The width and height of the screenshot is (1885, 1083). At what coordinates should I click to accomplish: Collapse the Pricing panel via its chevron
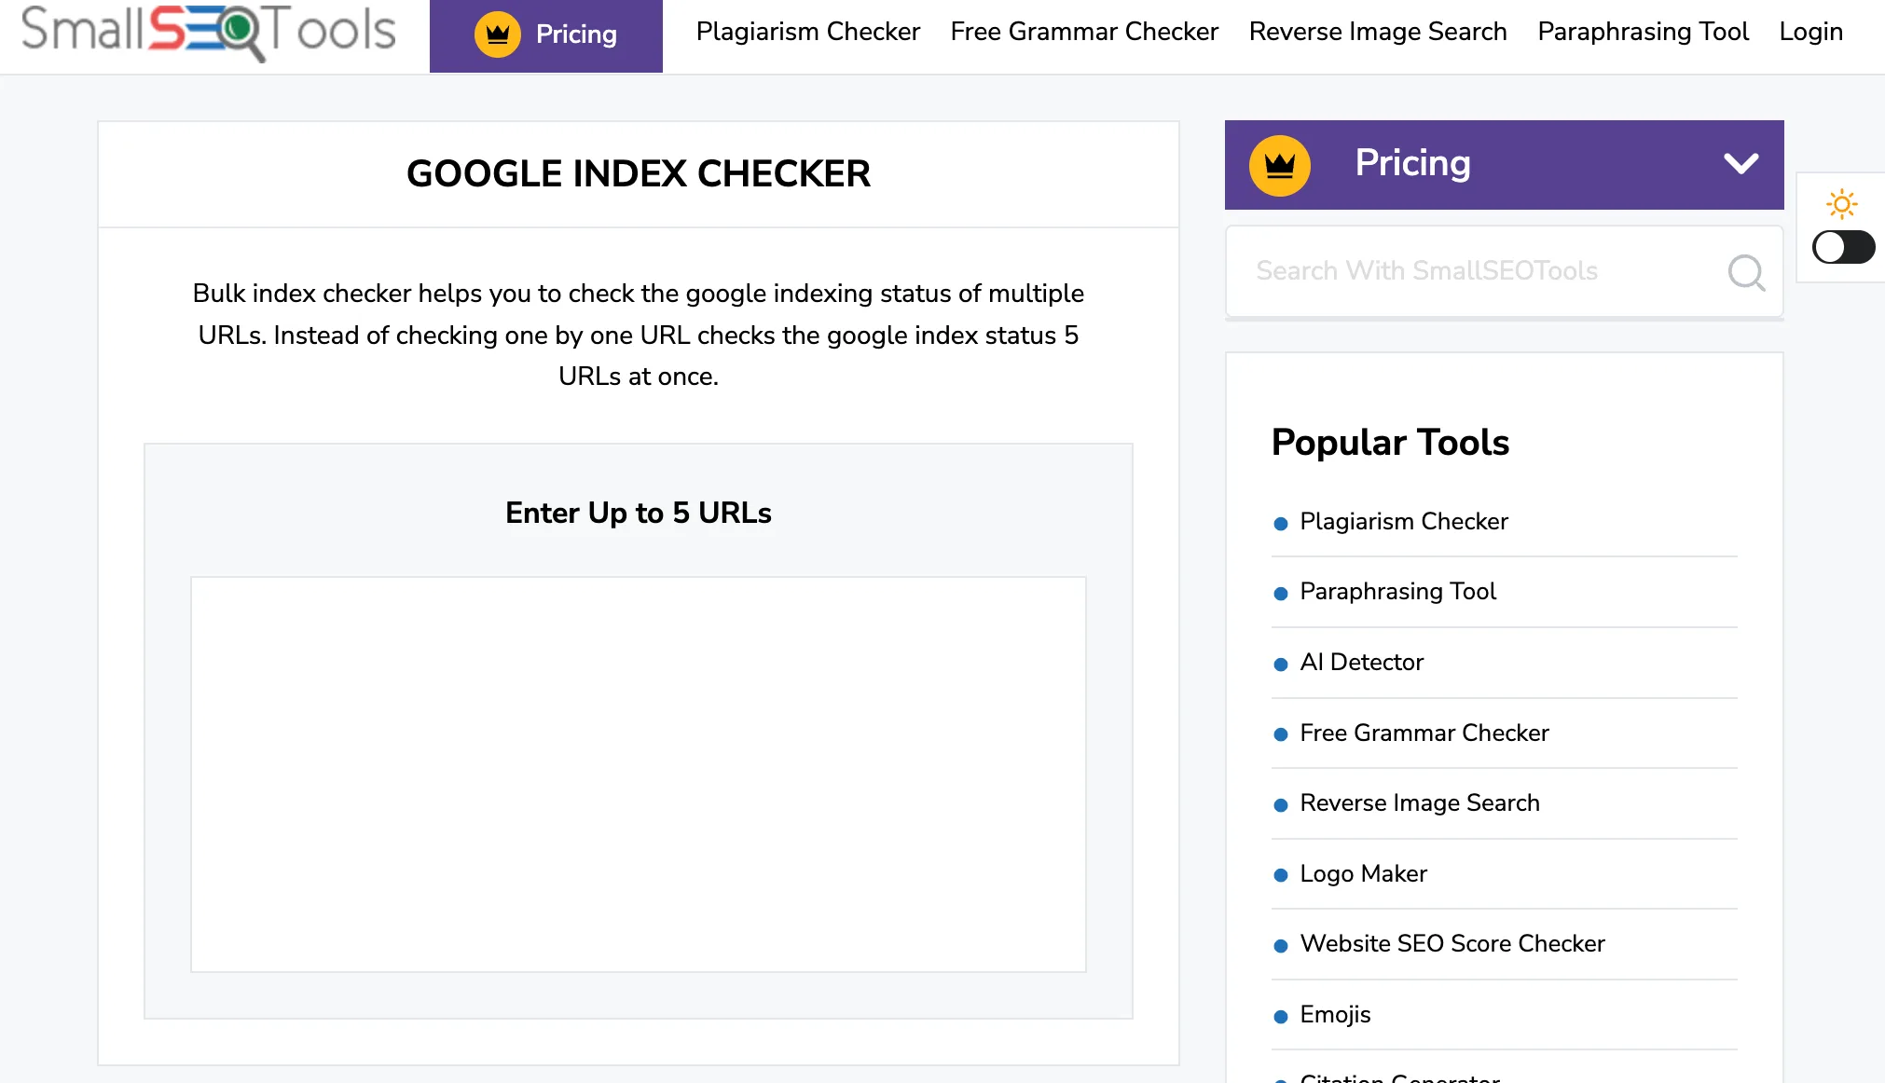(1740, 164)
